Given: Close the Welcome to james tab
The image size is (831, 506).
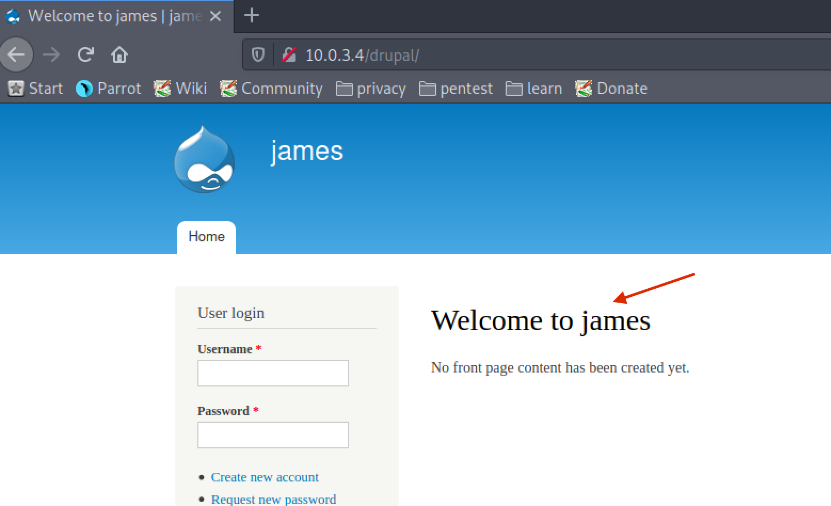Looking at the screenshot, I should pos(215,17).
